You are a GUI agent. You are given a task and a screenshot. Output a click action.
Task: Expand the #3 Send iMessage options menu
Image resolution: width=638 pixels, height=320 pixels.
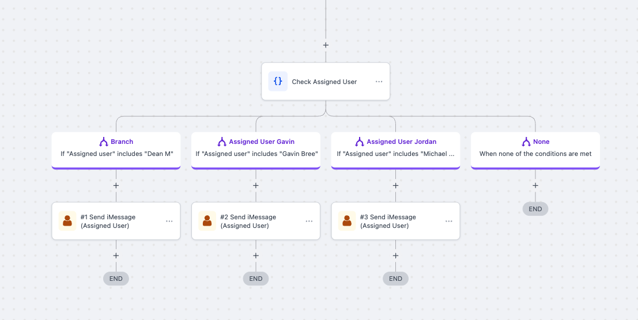point(449,221)
